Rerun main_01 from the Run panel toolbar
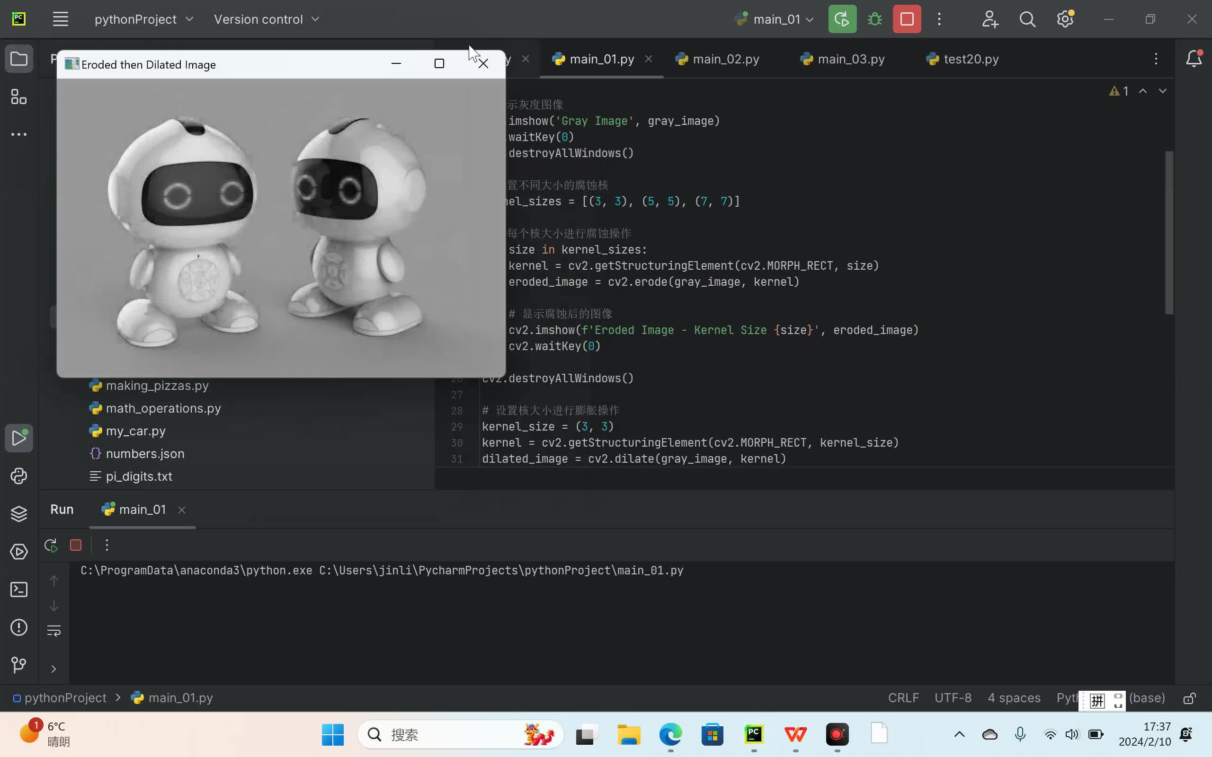This screenshot has height=757, width=1212. [x=50, y=545]
